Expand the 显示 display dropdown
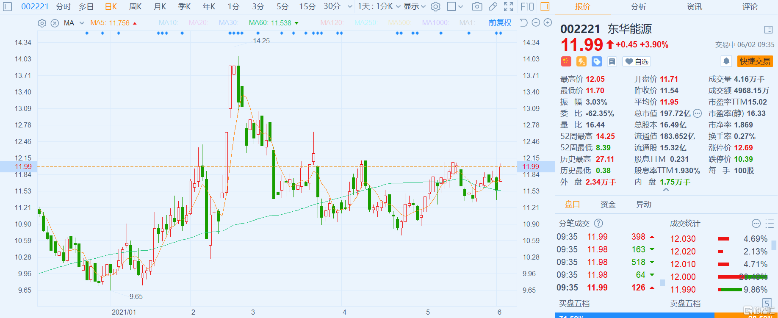Screen dimensions: 778x318 pyautogui.click(x=414, y=6)
